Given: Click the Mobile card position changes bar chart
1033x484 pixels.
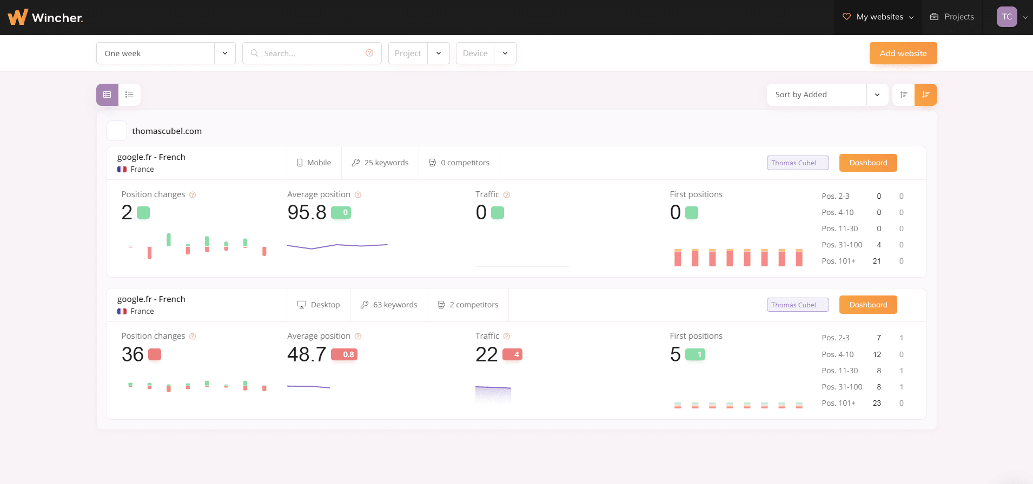Looking at the screenshot, I should coord(197,246).
